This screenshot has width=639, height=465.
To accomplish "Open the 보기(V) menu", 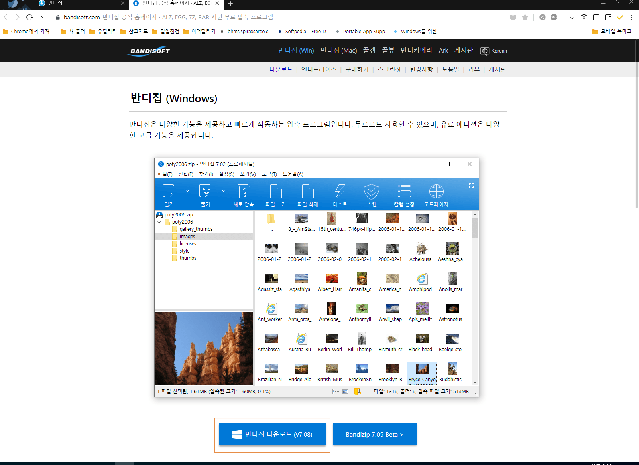I will [x=248, y=174].
